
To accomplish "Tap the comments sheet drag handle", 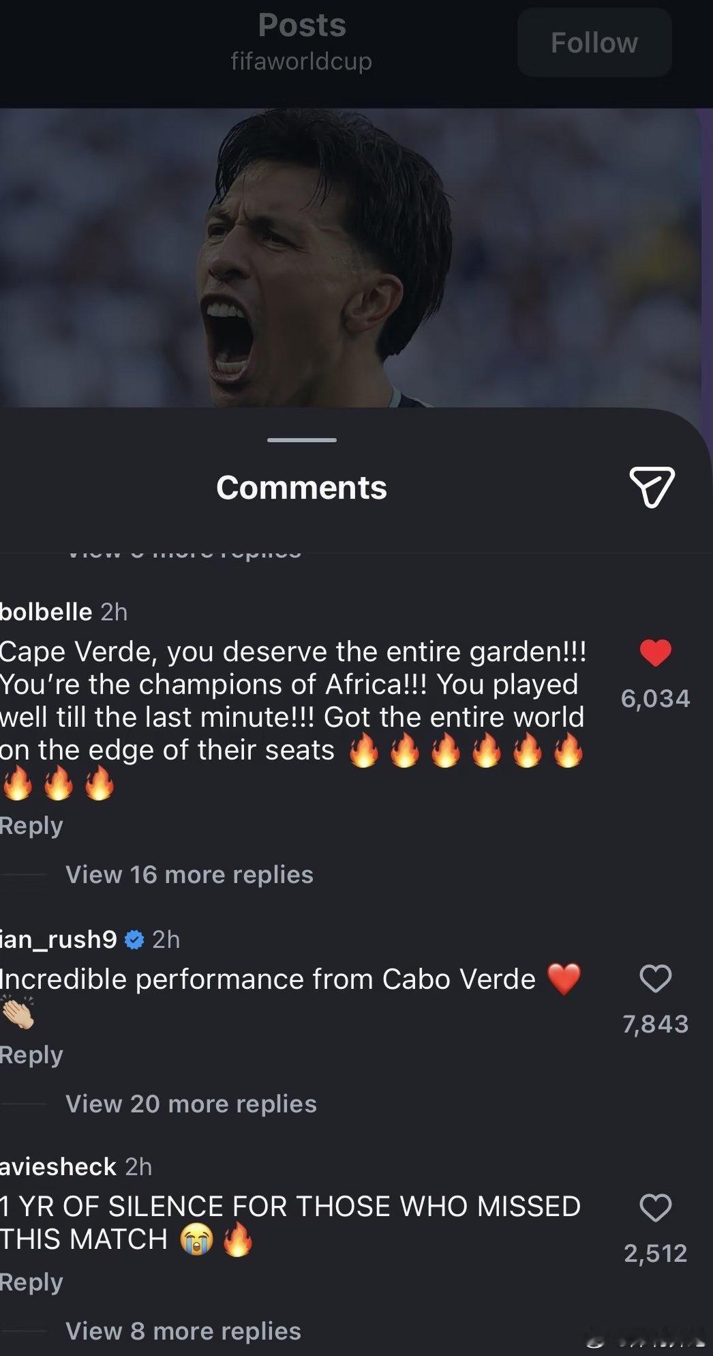I will [302, 440].
